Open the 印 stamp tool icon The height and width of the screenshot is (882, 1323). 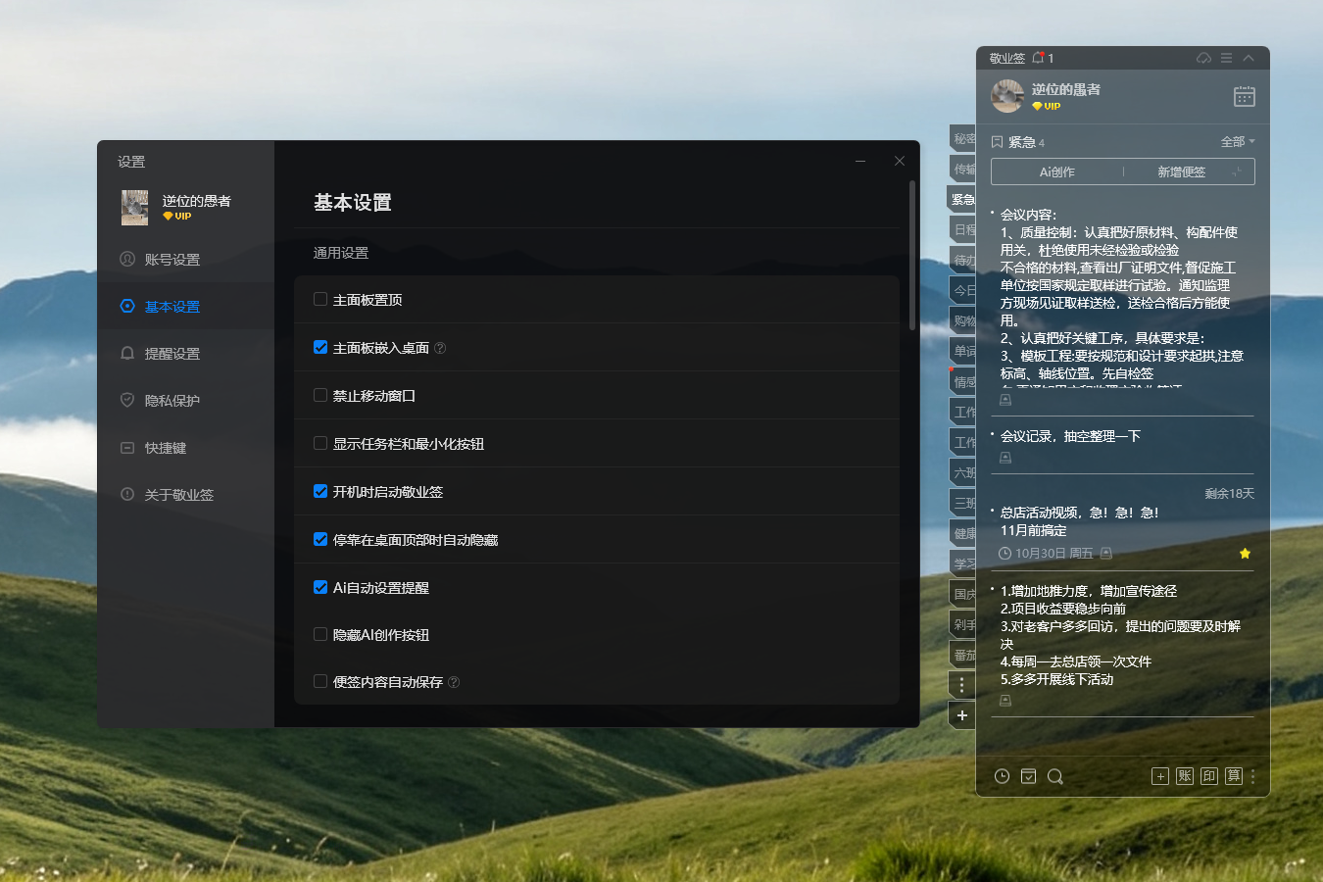pyautogui.click(x=1209, y=776)
